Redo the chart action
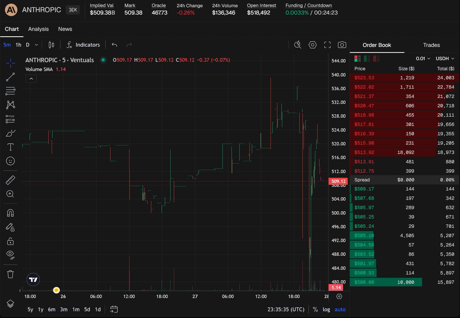This screenshot has height=318, width=460. coord(129,45)
